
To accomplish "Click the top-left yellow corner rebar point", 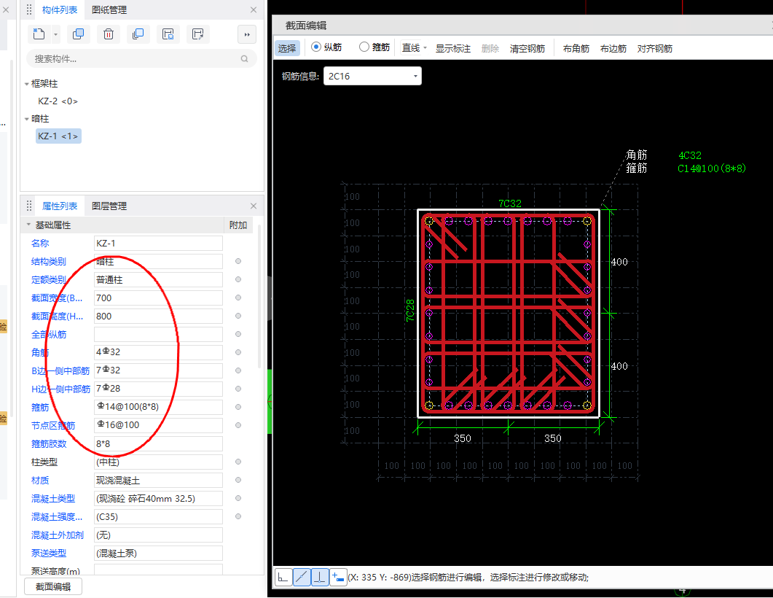I will point(429,222).
